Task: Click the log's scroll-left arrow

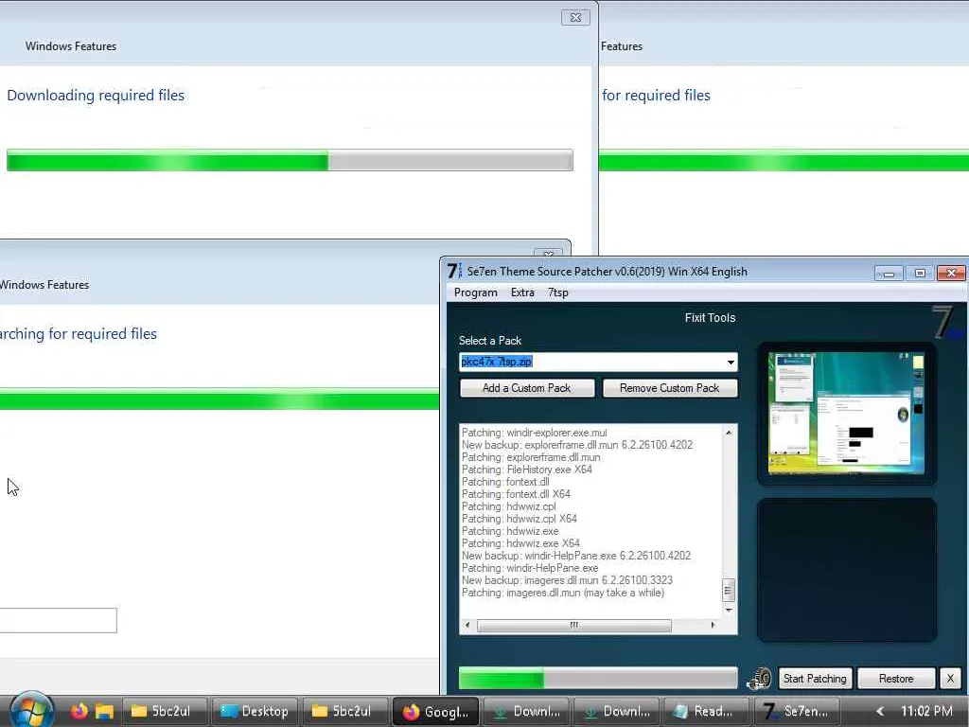Action: click(467, 626)
